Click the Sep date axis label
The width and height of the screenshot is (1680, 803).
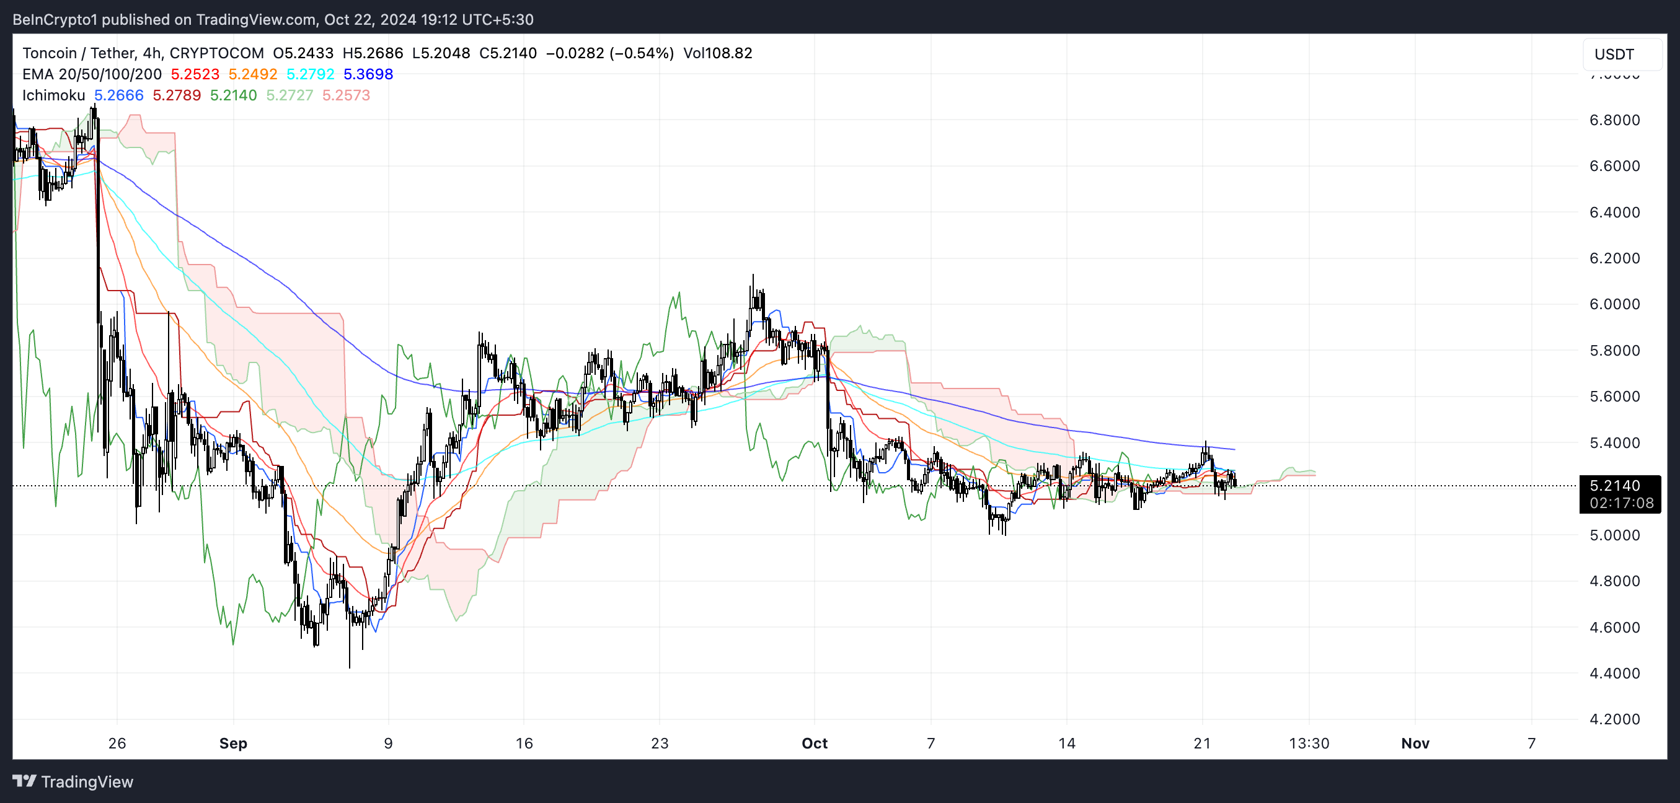(x=233, y=743)
